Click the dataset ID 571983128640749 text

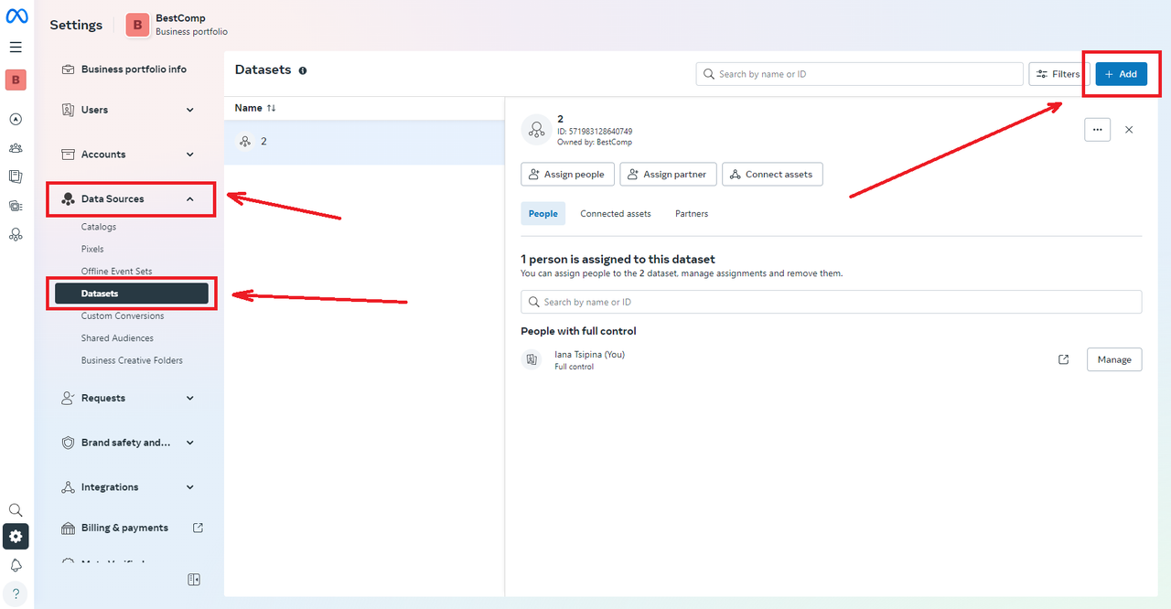tap(595, 132)
